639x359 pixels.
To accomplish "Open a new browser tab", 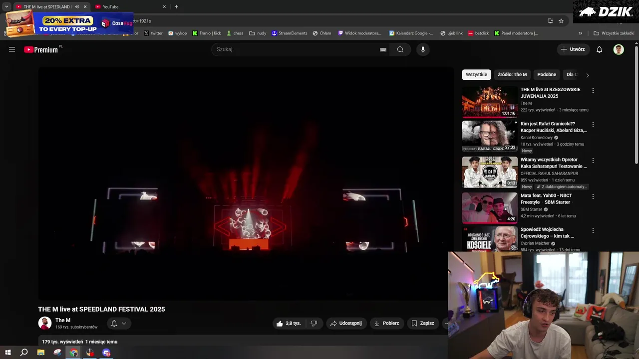I will pyautogui.click(x=176, y=7).
